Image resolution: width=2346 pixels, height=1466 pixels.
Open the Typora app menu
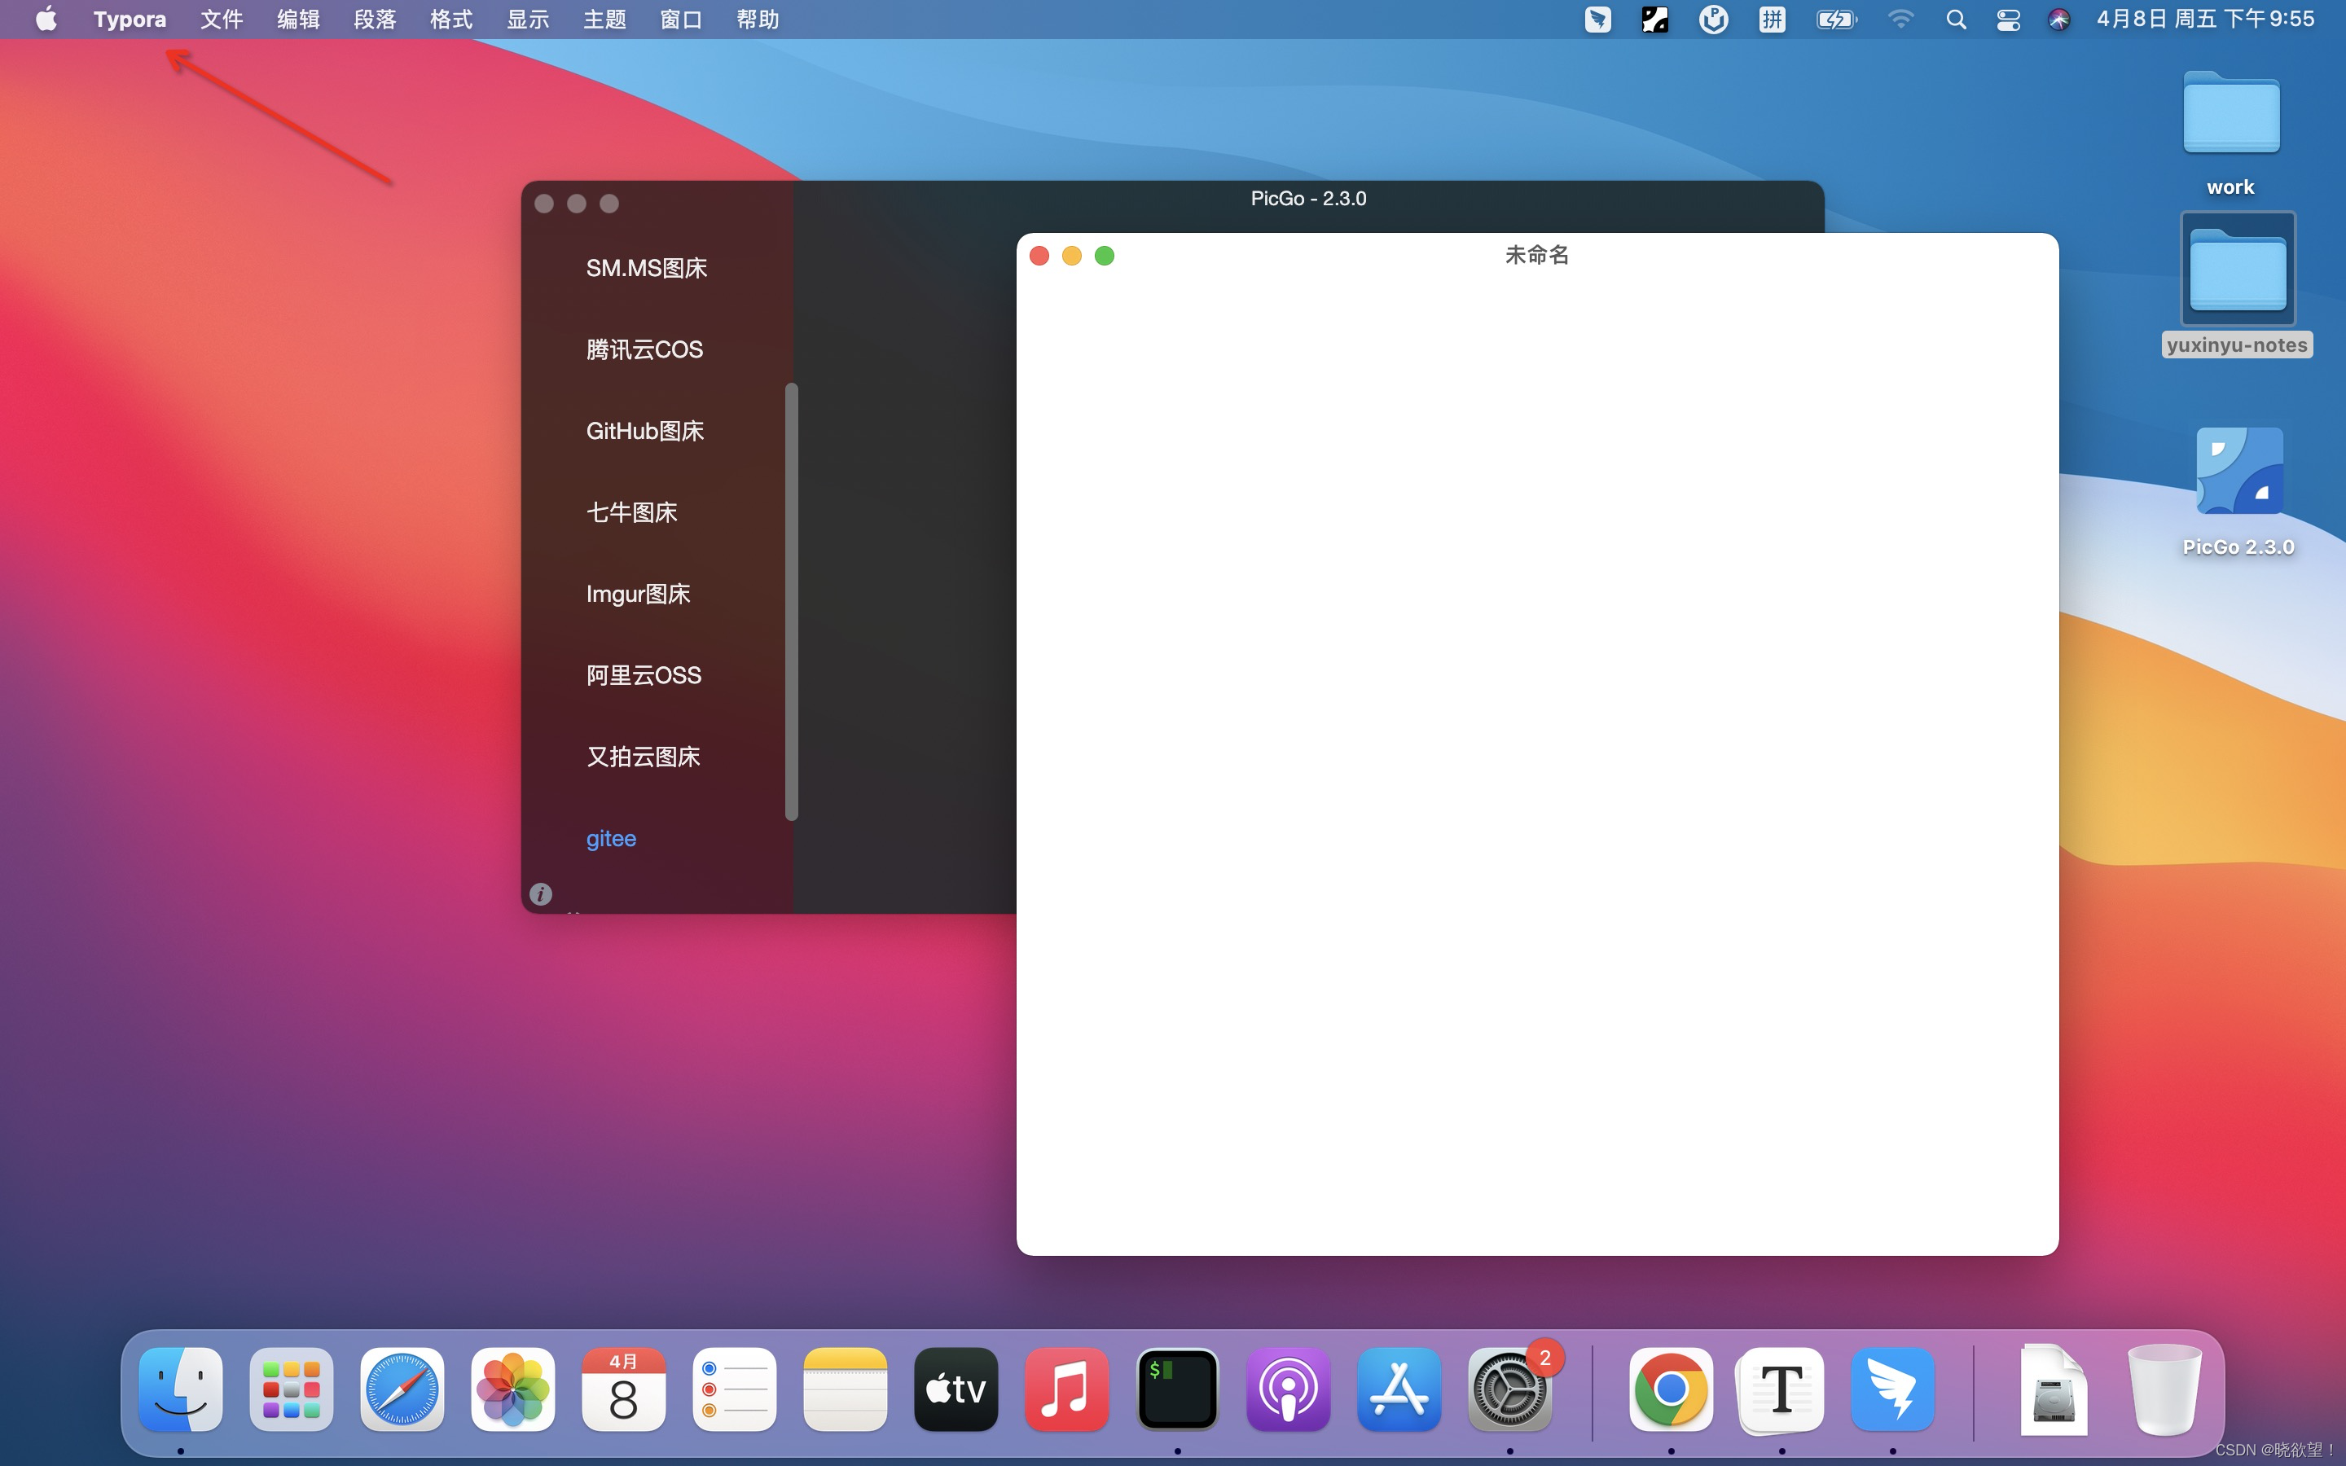[130, 20]
